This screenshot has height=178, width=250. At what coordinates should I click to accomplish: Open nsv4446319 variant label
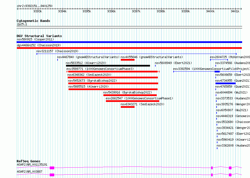(x=233, y=116)
